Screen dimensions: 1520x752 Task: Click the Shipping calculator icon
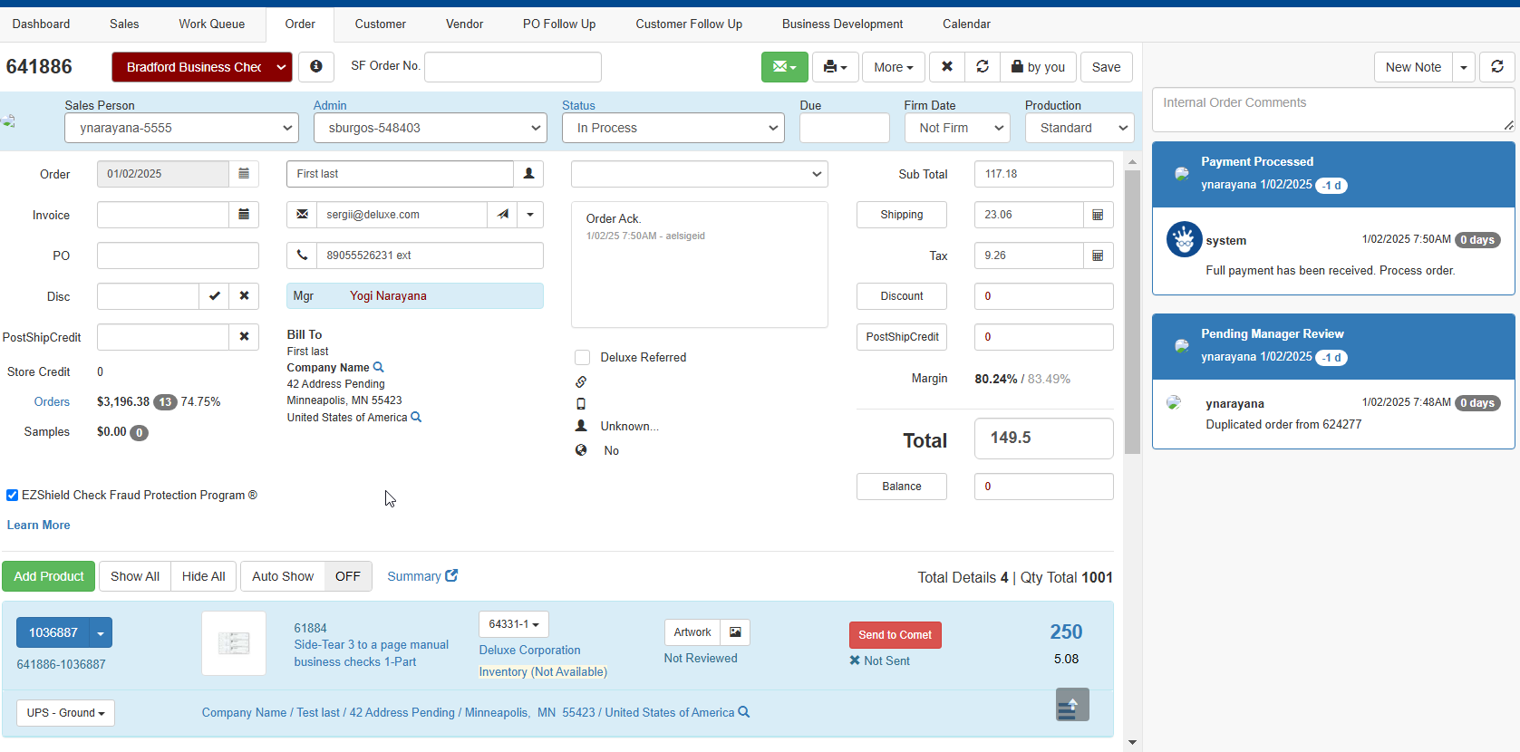[1098, 215]
